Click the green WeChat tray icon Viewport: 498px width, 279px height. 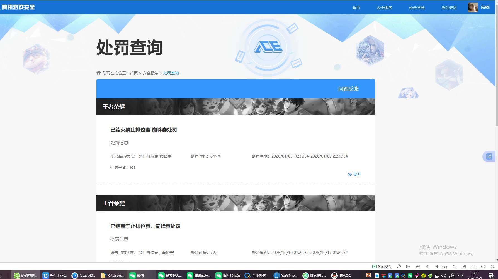[x=410, y=276]
